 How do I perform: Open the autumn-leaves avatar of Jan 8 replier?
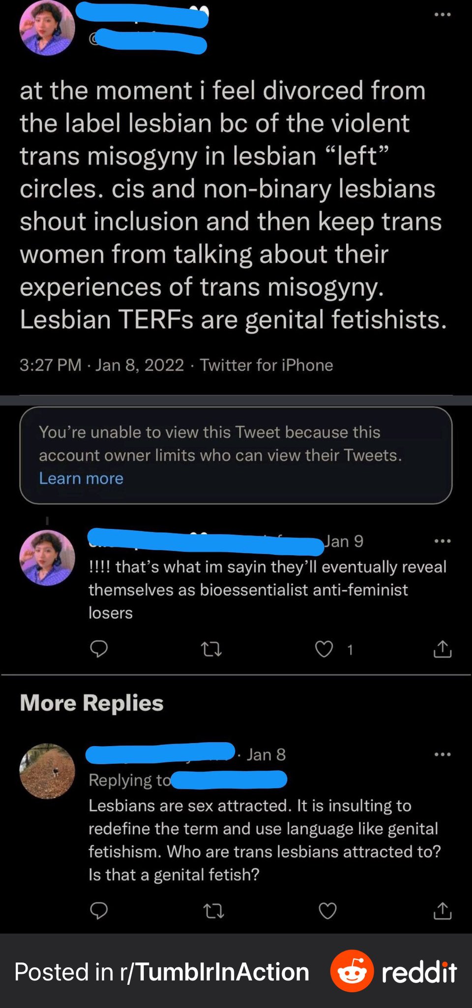click(x=47, y=771)
